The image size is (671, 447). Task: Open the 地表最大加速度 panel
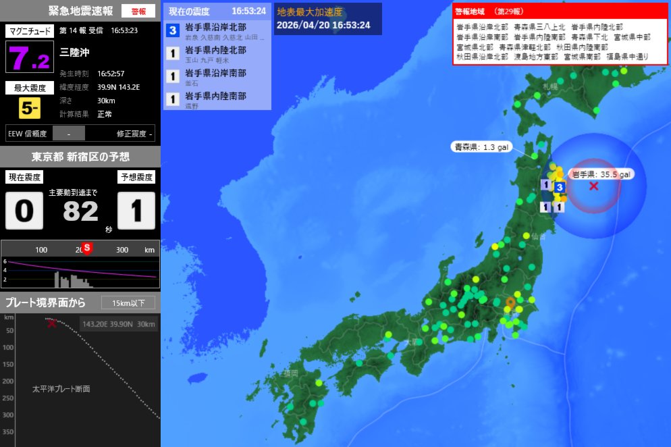click(308, 11)
